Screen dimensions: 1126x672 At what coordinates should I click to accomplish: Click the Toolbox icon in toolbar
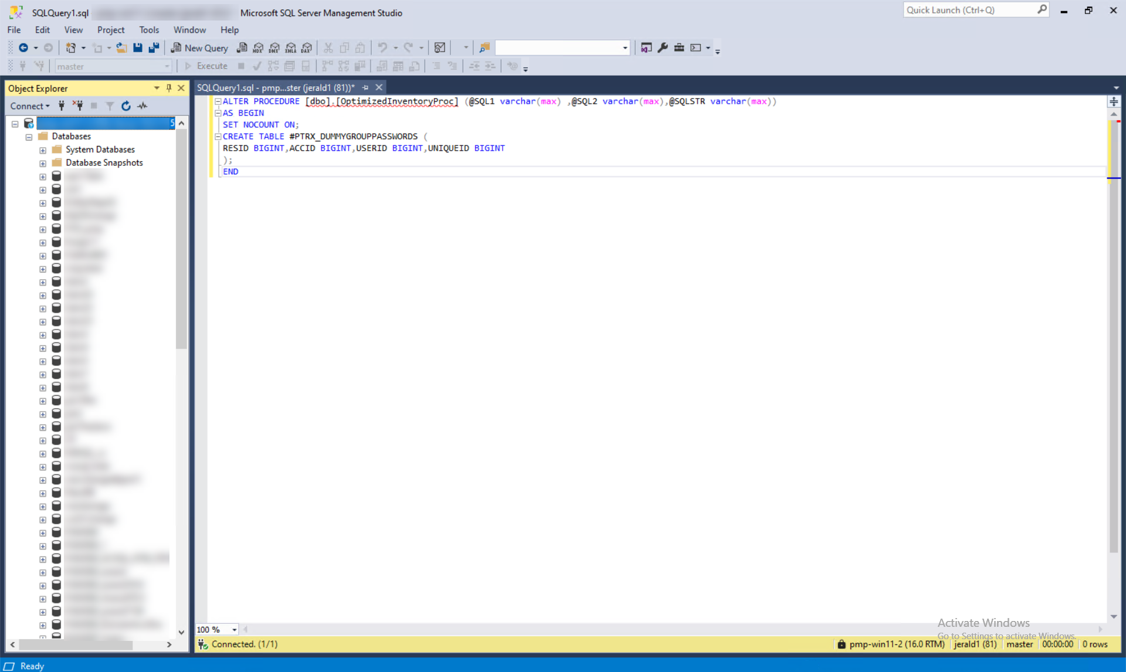click(679, 48)
